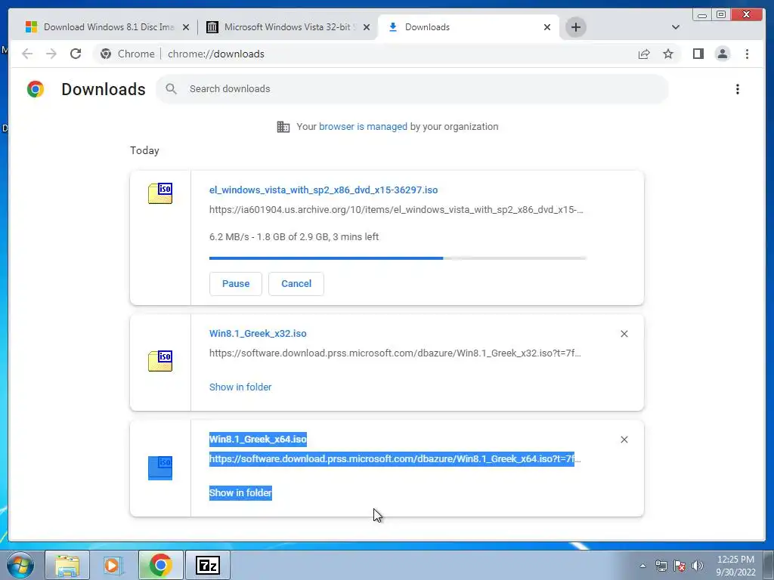Open the Windows Start menu

(x=20, y=565)
